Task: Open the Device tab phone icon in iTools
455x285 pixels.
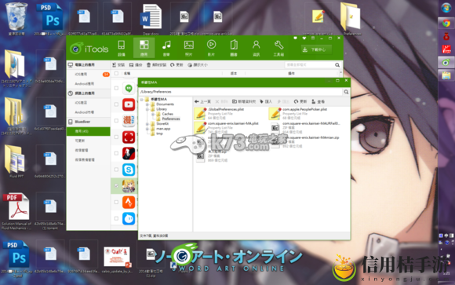Action: (122, 48)
